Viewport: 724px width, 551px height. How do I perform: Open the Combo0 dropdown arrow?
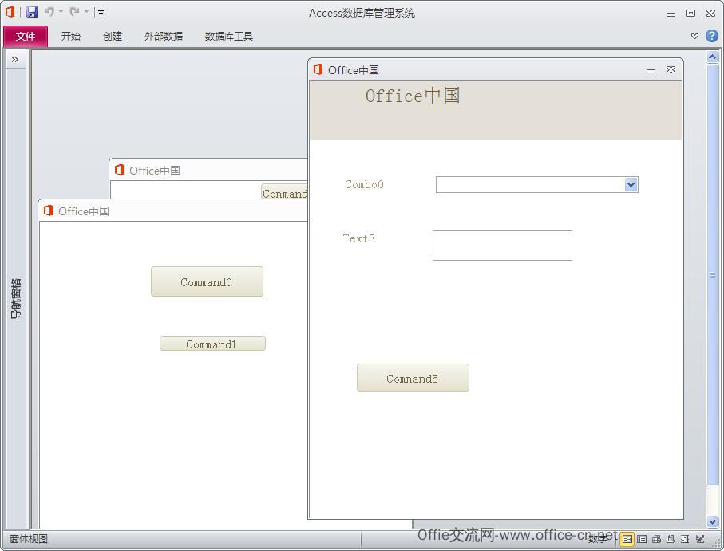631,185
